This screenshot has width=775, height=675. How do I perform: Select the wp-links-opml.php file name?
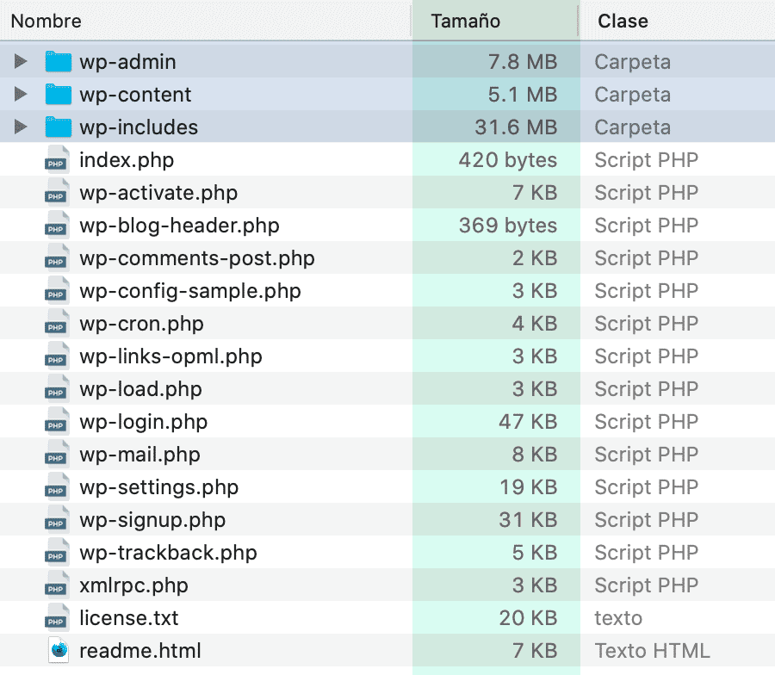[x=170, y=356]
